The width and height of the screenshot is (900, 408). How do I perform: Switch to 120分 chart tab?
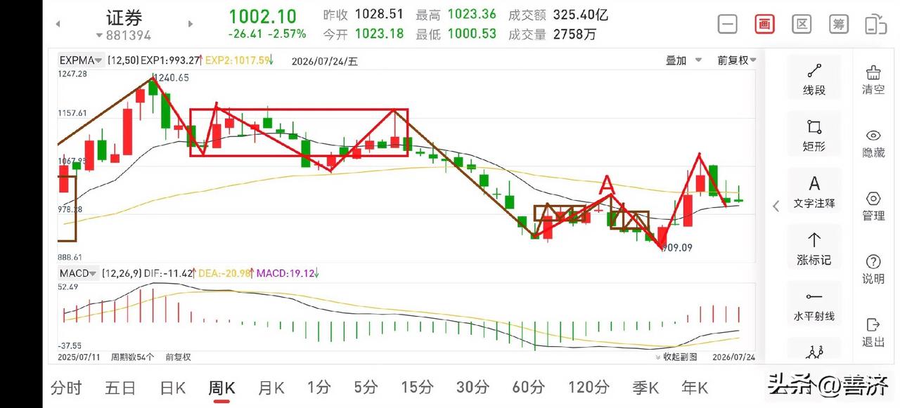(x=589, y=387)
